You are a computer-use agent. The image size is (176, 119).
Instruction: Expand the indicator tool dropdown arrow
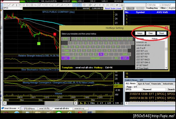65,5
